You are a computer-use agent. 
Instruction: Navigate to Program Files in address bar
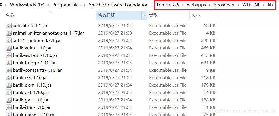coord(66,5)
